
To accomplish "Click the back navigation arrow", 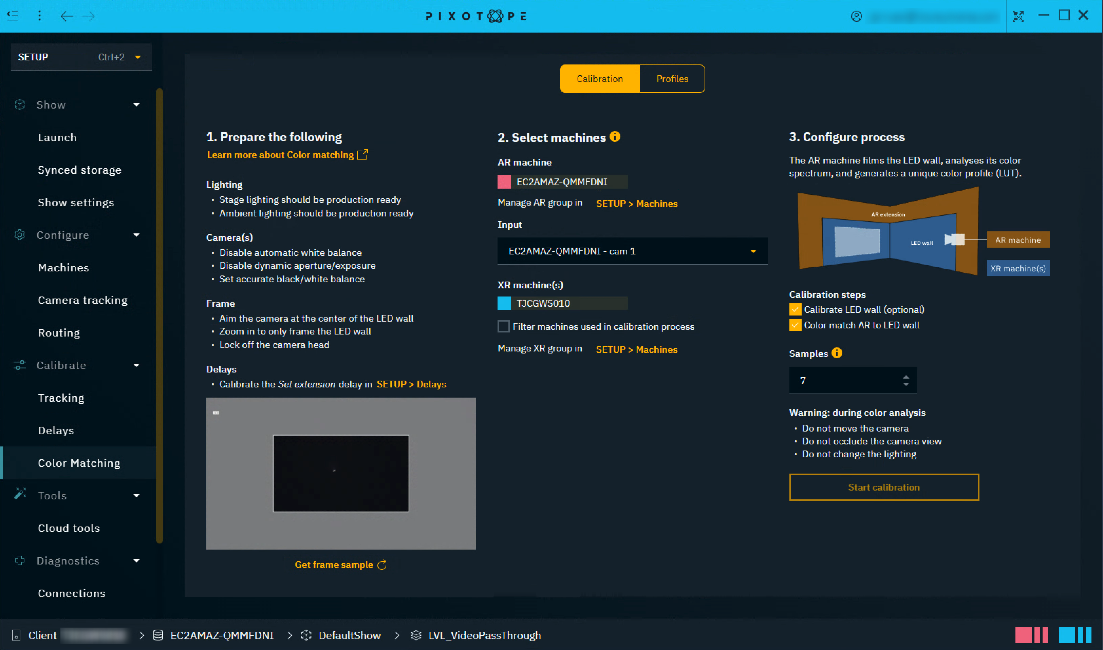I will pyautogui.click(x=67, y=16).
